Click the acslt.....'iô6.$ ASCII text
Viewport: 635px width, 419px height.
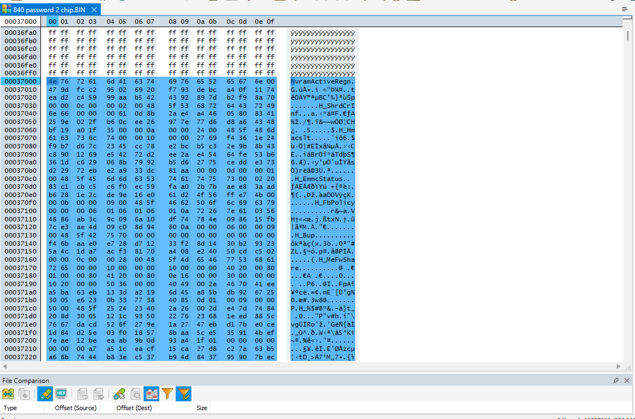click(323, 138)
